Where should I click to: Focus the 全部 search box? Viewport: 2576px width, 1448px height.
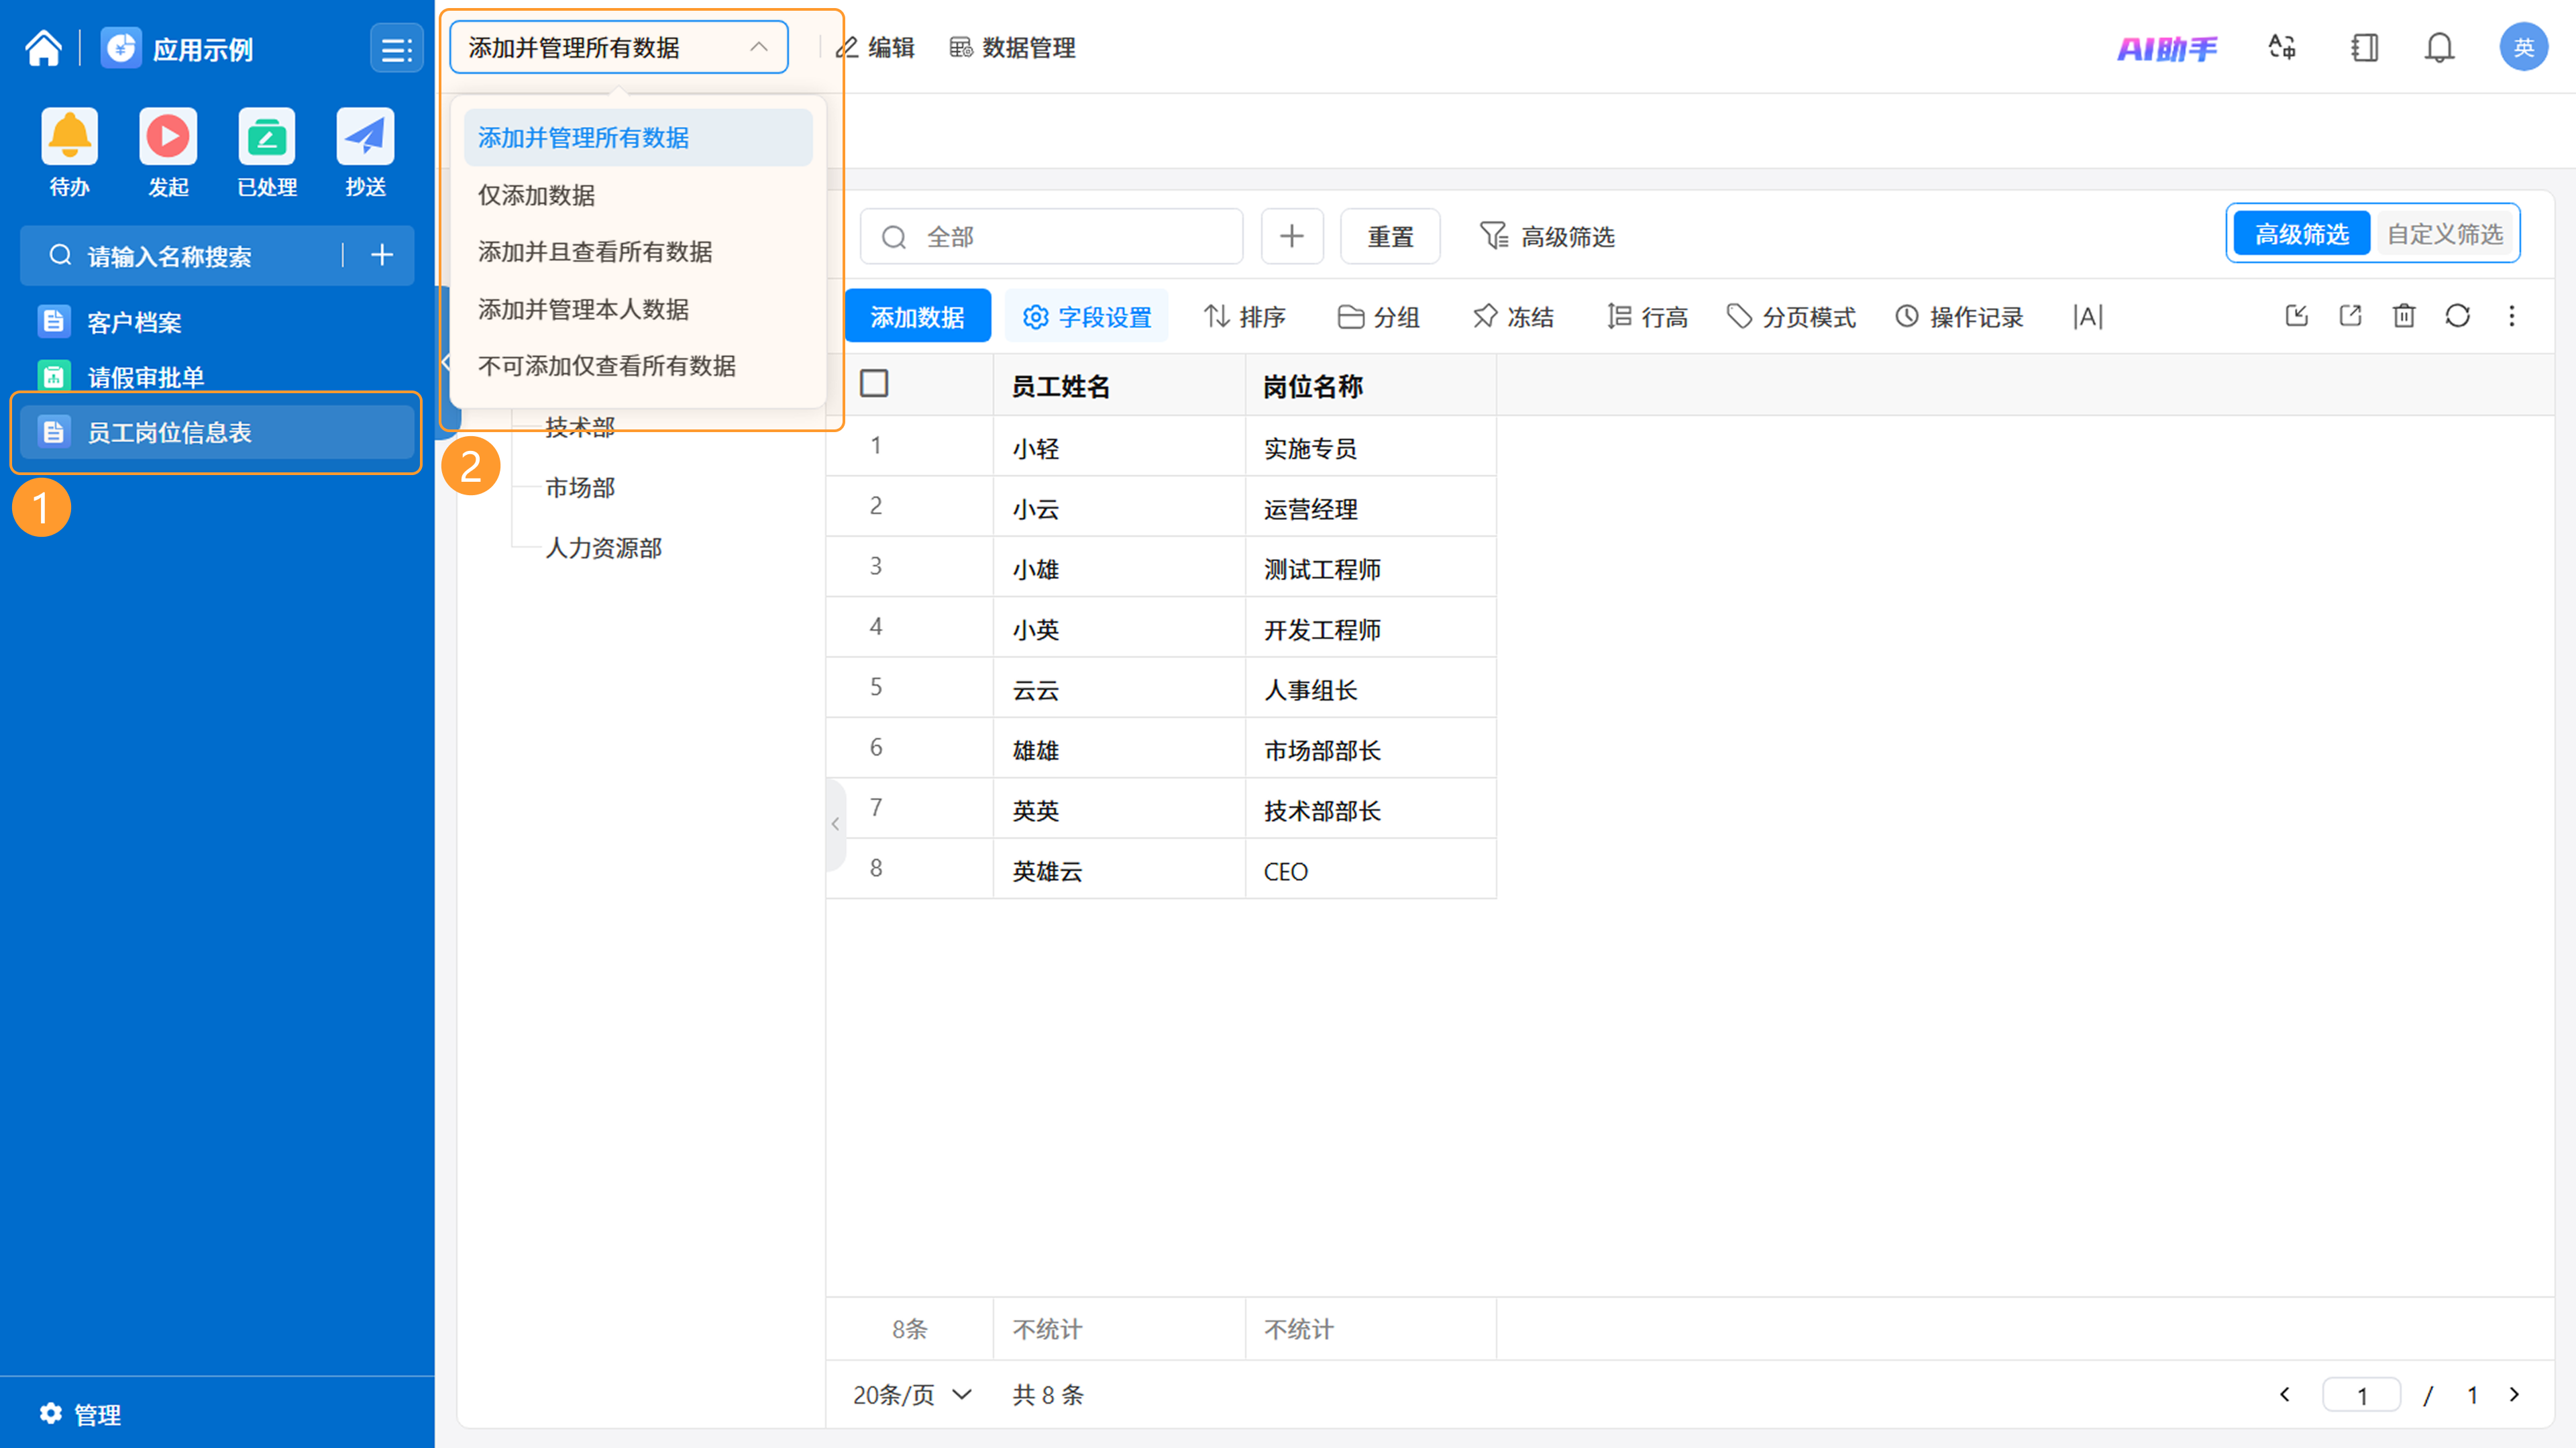click(x=1051, y=237)
